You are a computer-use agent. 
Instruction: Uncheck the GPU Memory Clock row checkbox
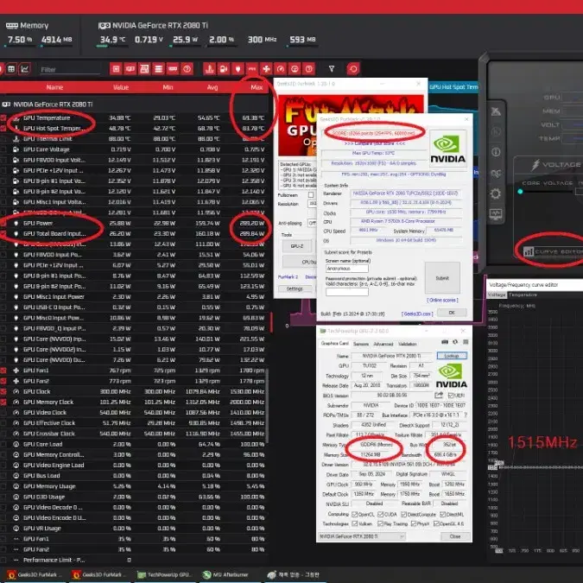3,402
